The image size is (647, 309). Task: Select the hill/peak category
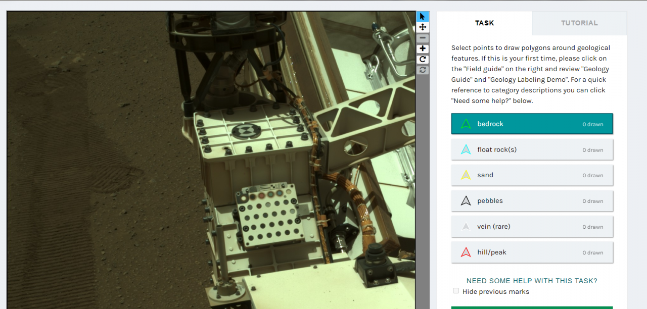point(532,252)
